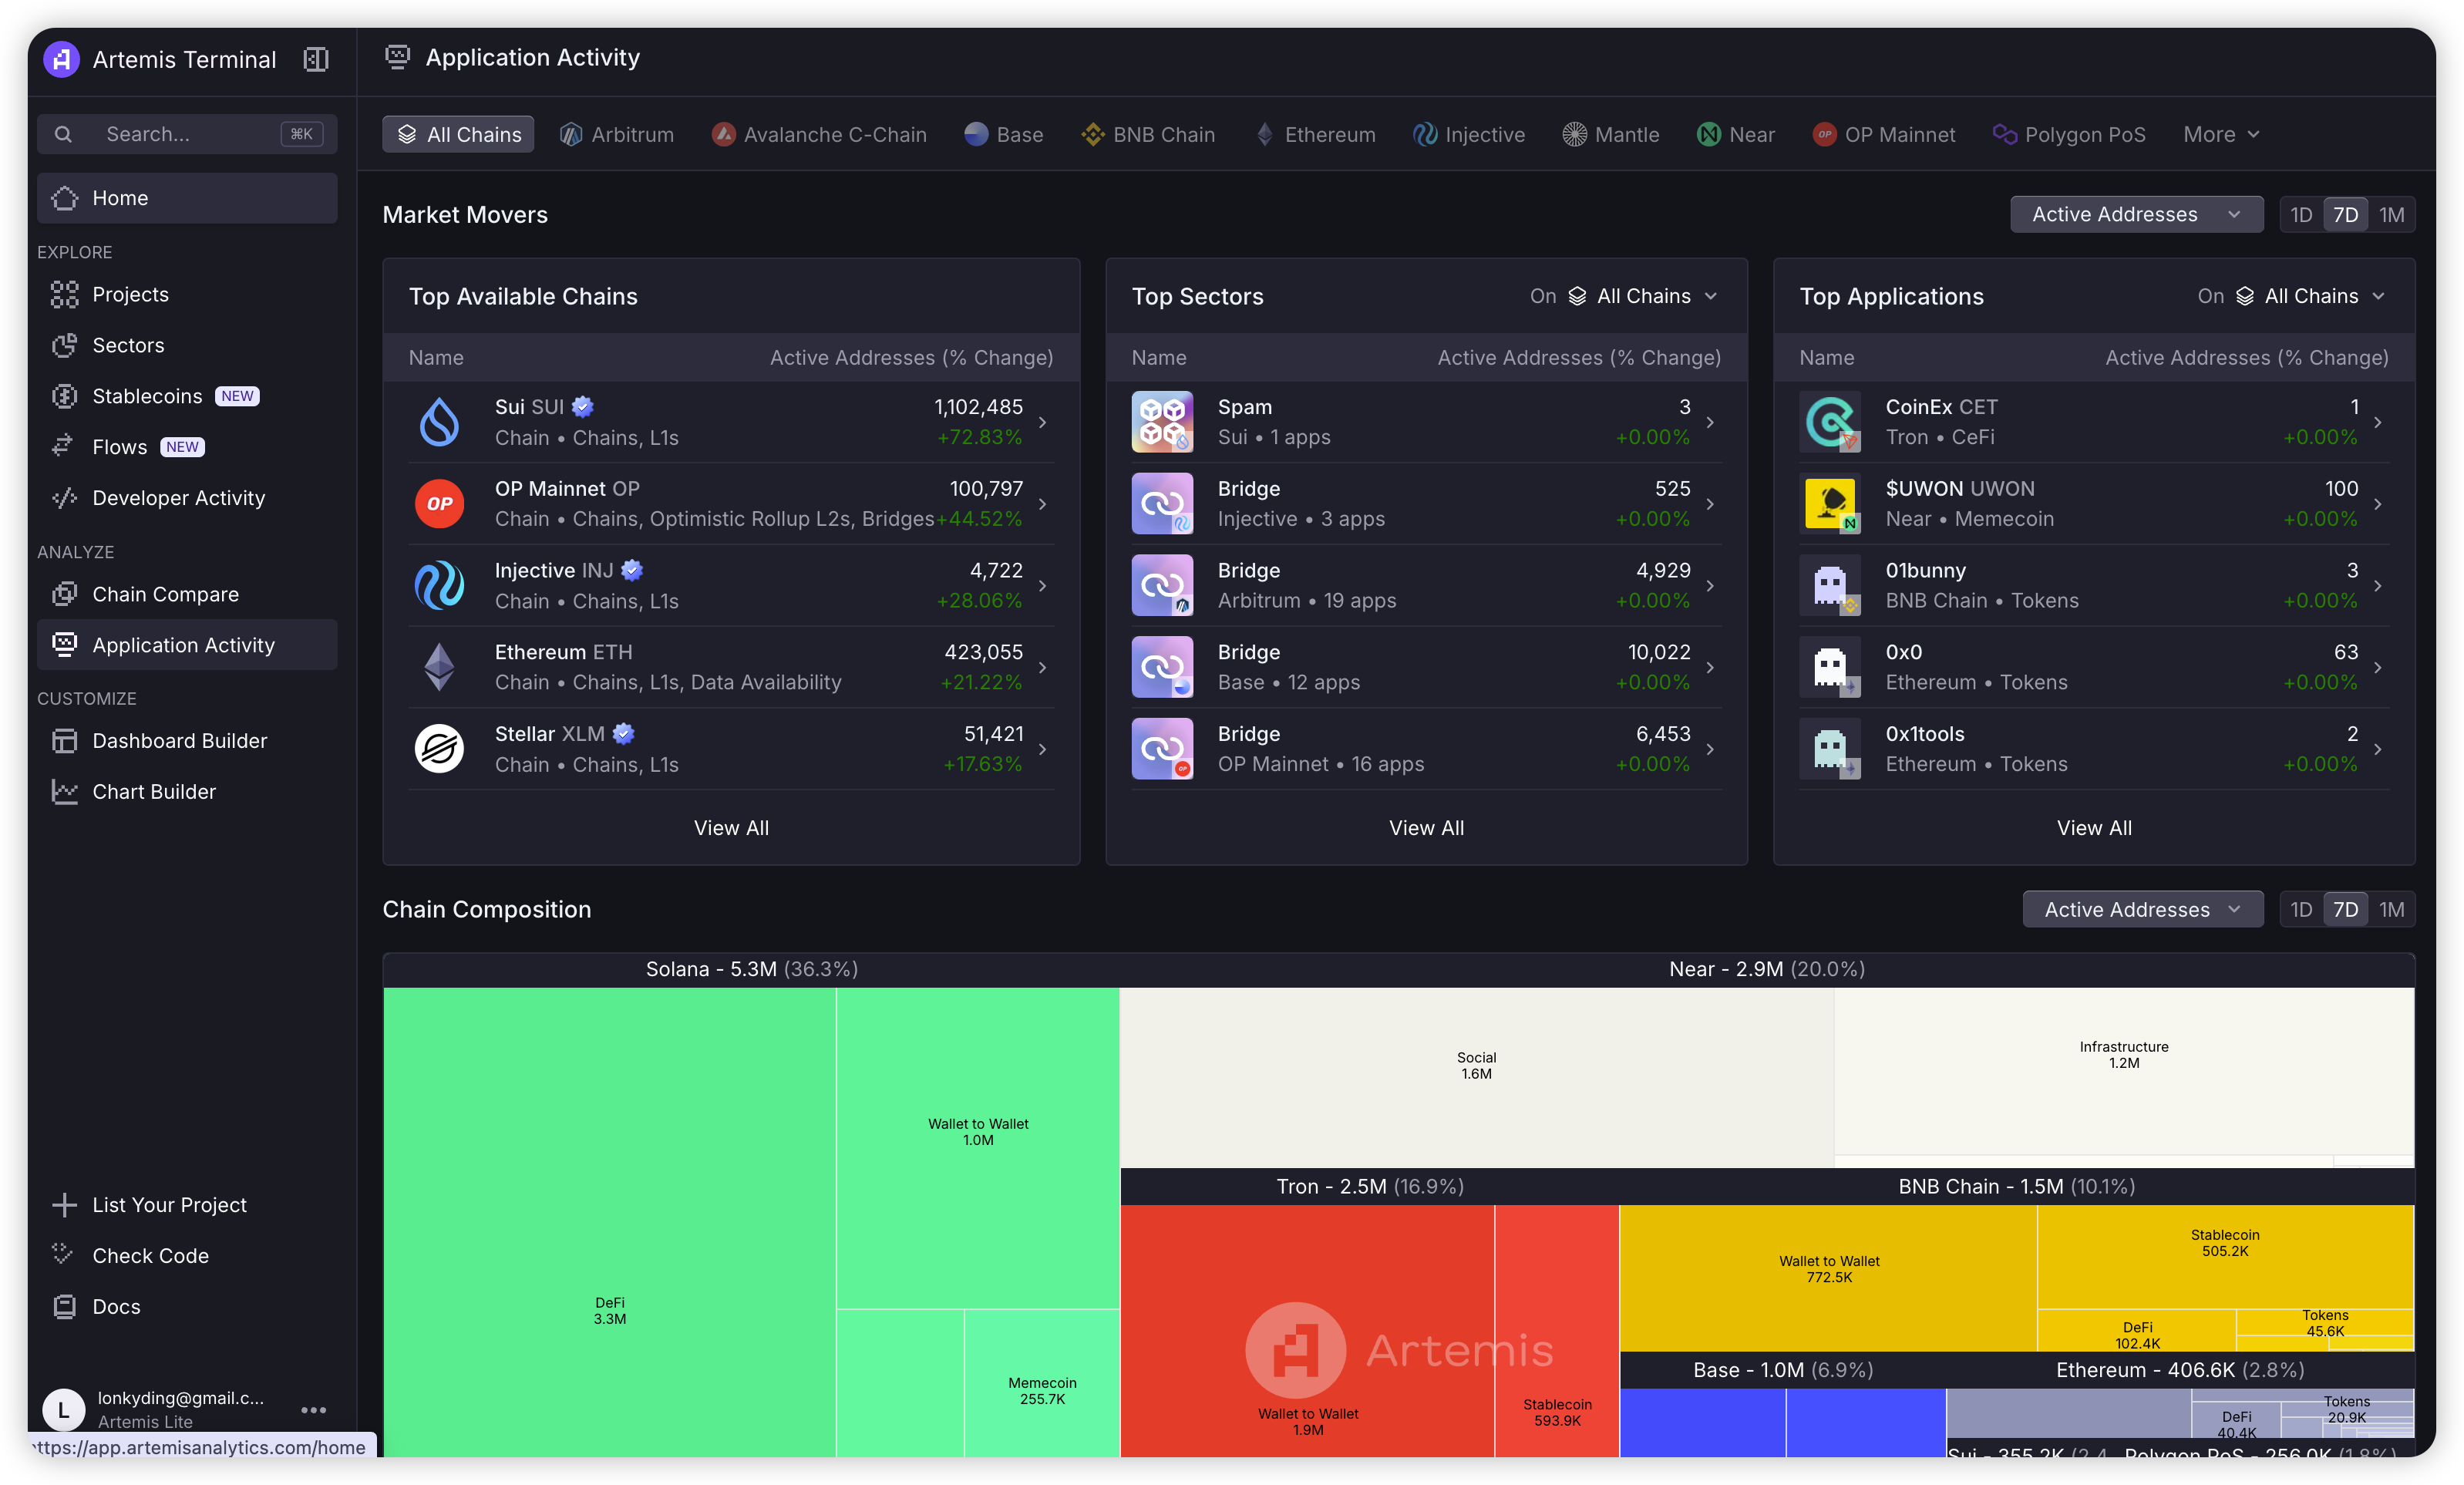Expand the More chains dropdown
The height and width of the screenshot is (1485, 2464).
(2221, 135)
